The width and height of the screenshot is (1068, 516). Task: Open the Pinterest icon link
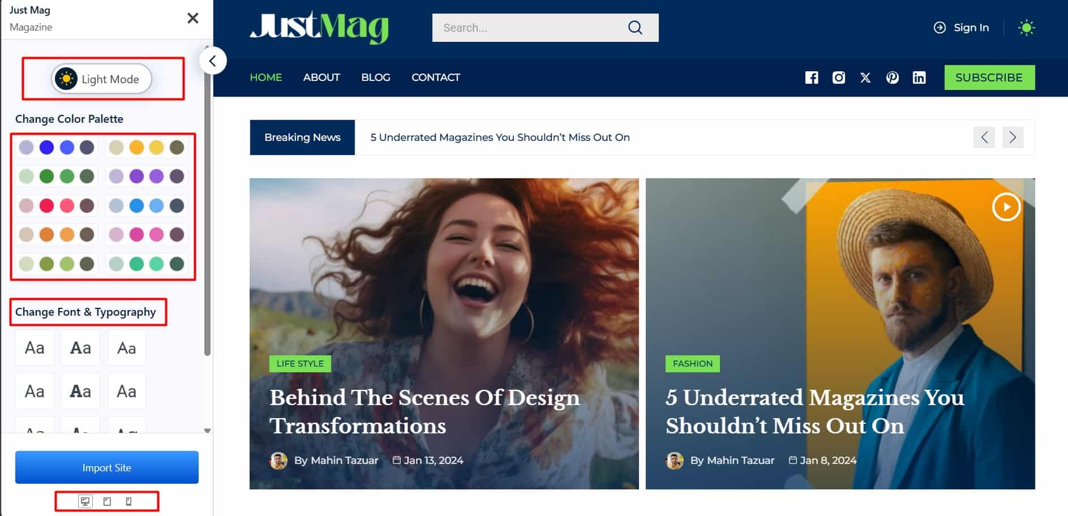[893, 78]
